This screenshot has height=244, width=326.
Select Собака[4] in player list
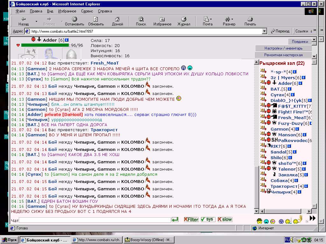pyautogui.click(x=282, y=180)
